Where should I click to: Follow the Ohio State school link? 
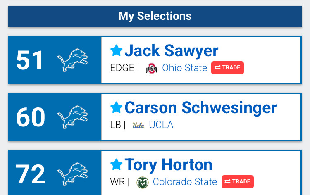184,68
